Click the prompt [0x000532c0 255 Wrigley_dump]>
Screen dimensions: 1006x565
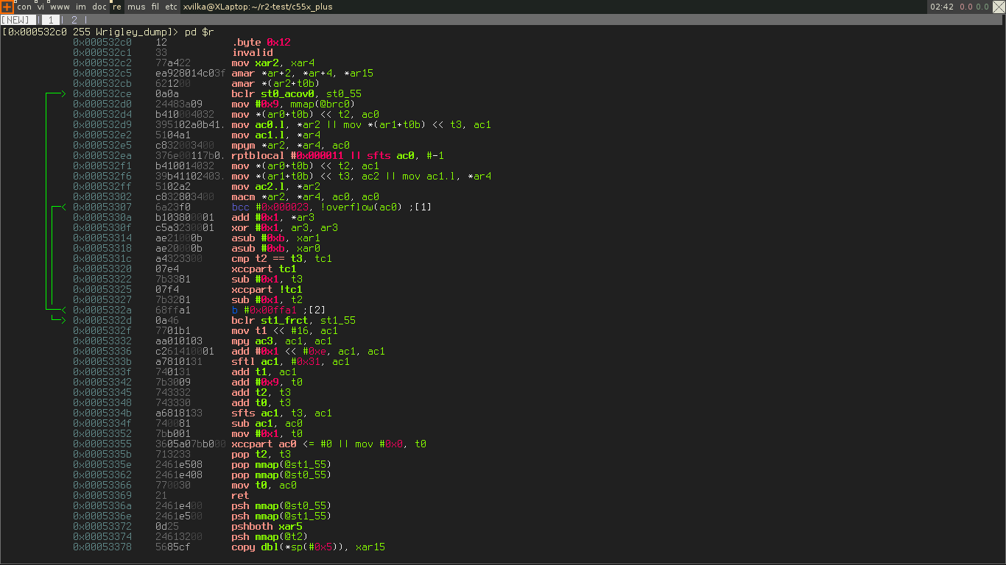point(90,32)
